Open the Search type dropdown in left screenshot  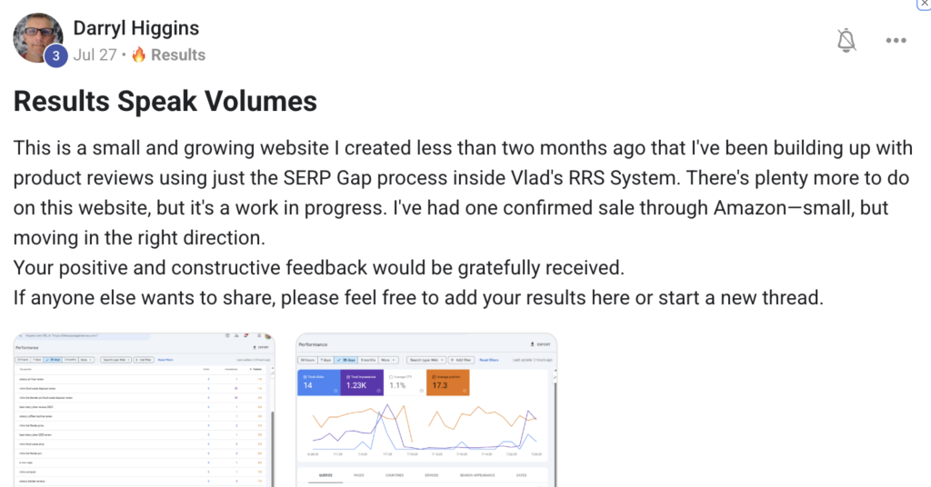pos(115,359)
